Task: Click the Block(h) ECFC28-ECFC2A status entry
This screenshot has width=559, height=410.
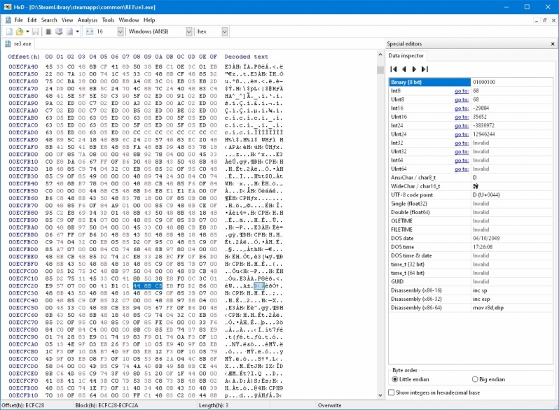Action: [106, 405]
